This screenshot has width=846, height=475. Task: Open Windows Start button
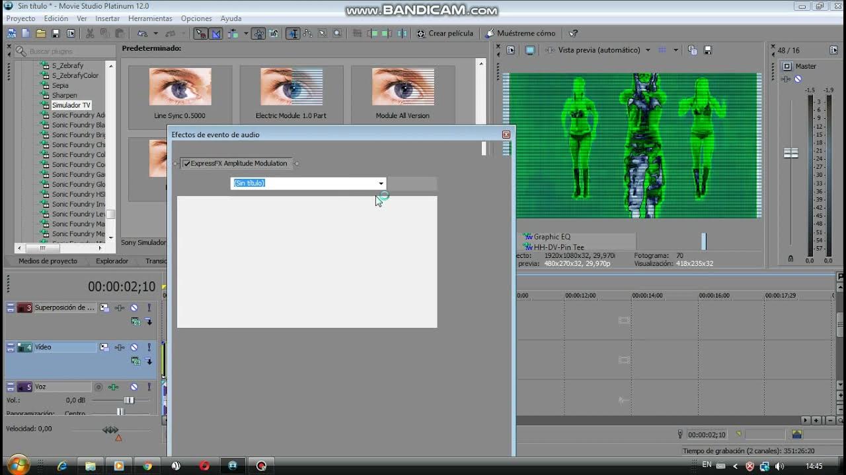coord(17,465)
